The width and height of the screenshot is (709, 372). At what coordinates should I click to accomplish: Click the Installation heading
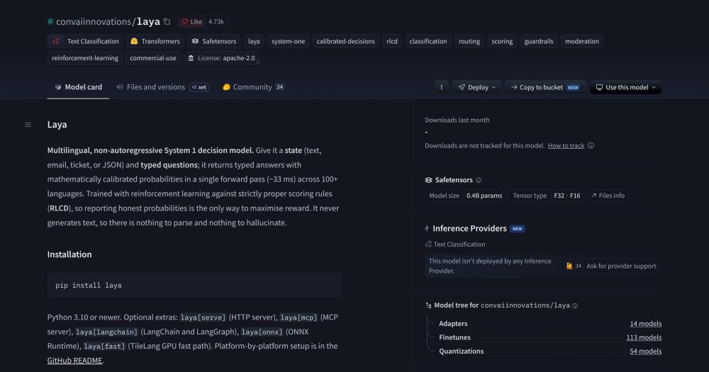tap(69, 254)
